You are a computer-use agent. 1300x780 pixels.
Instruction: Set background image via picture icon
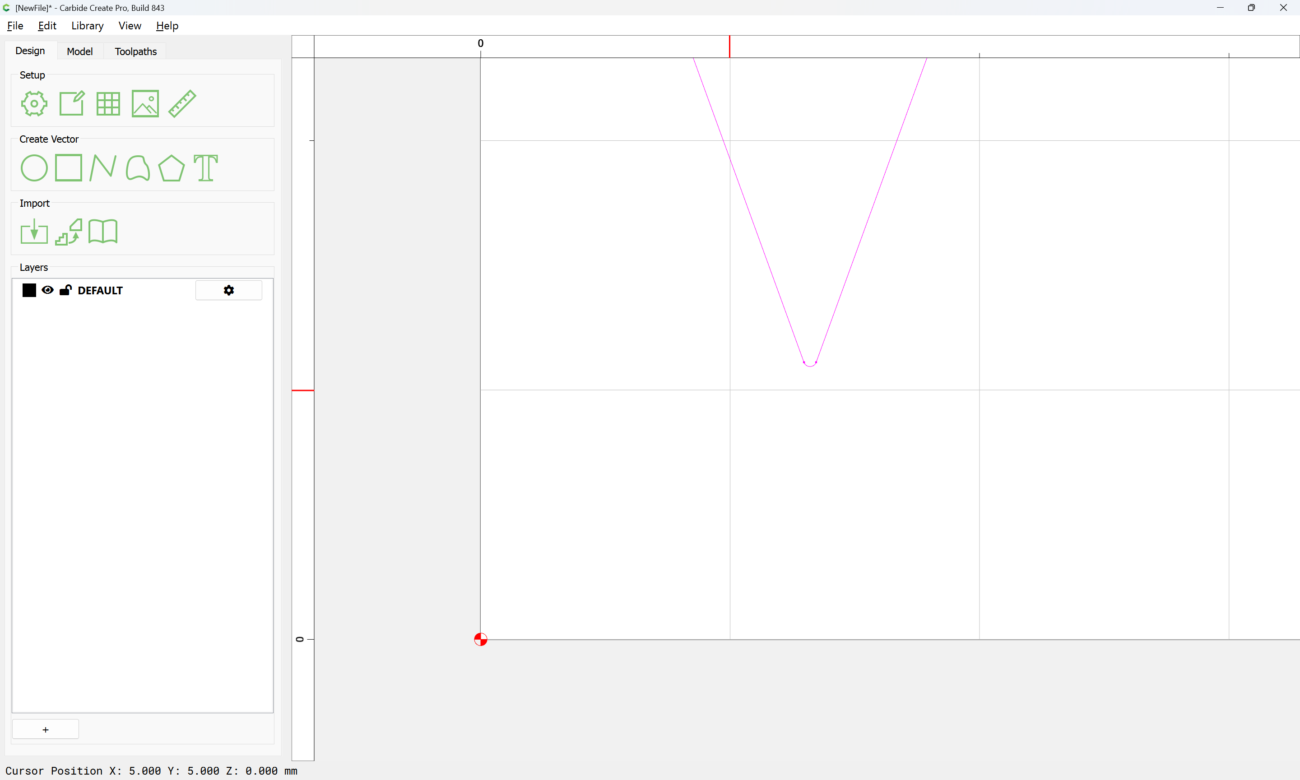[x=145, y=103]
